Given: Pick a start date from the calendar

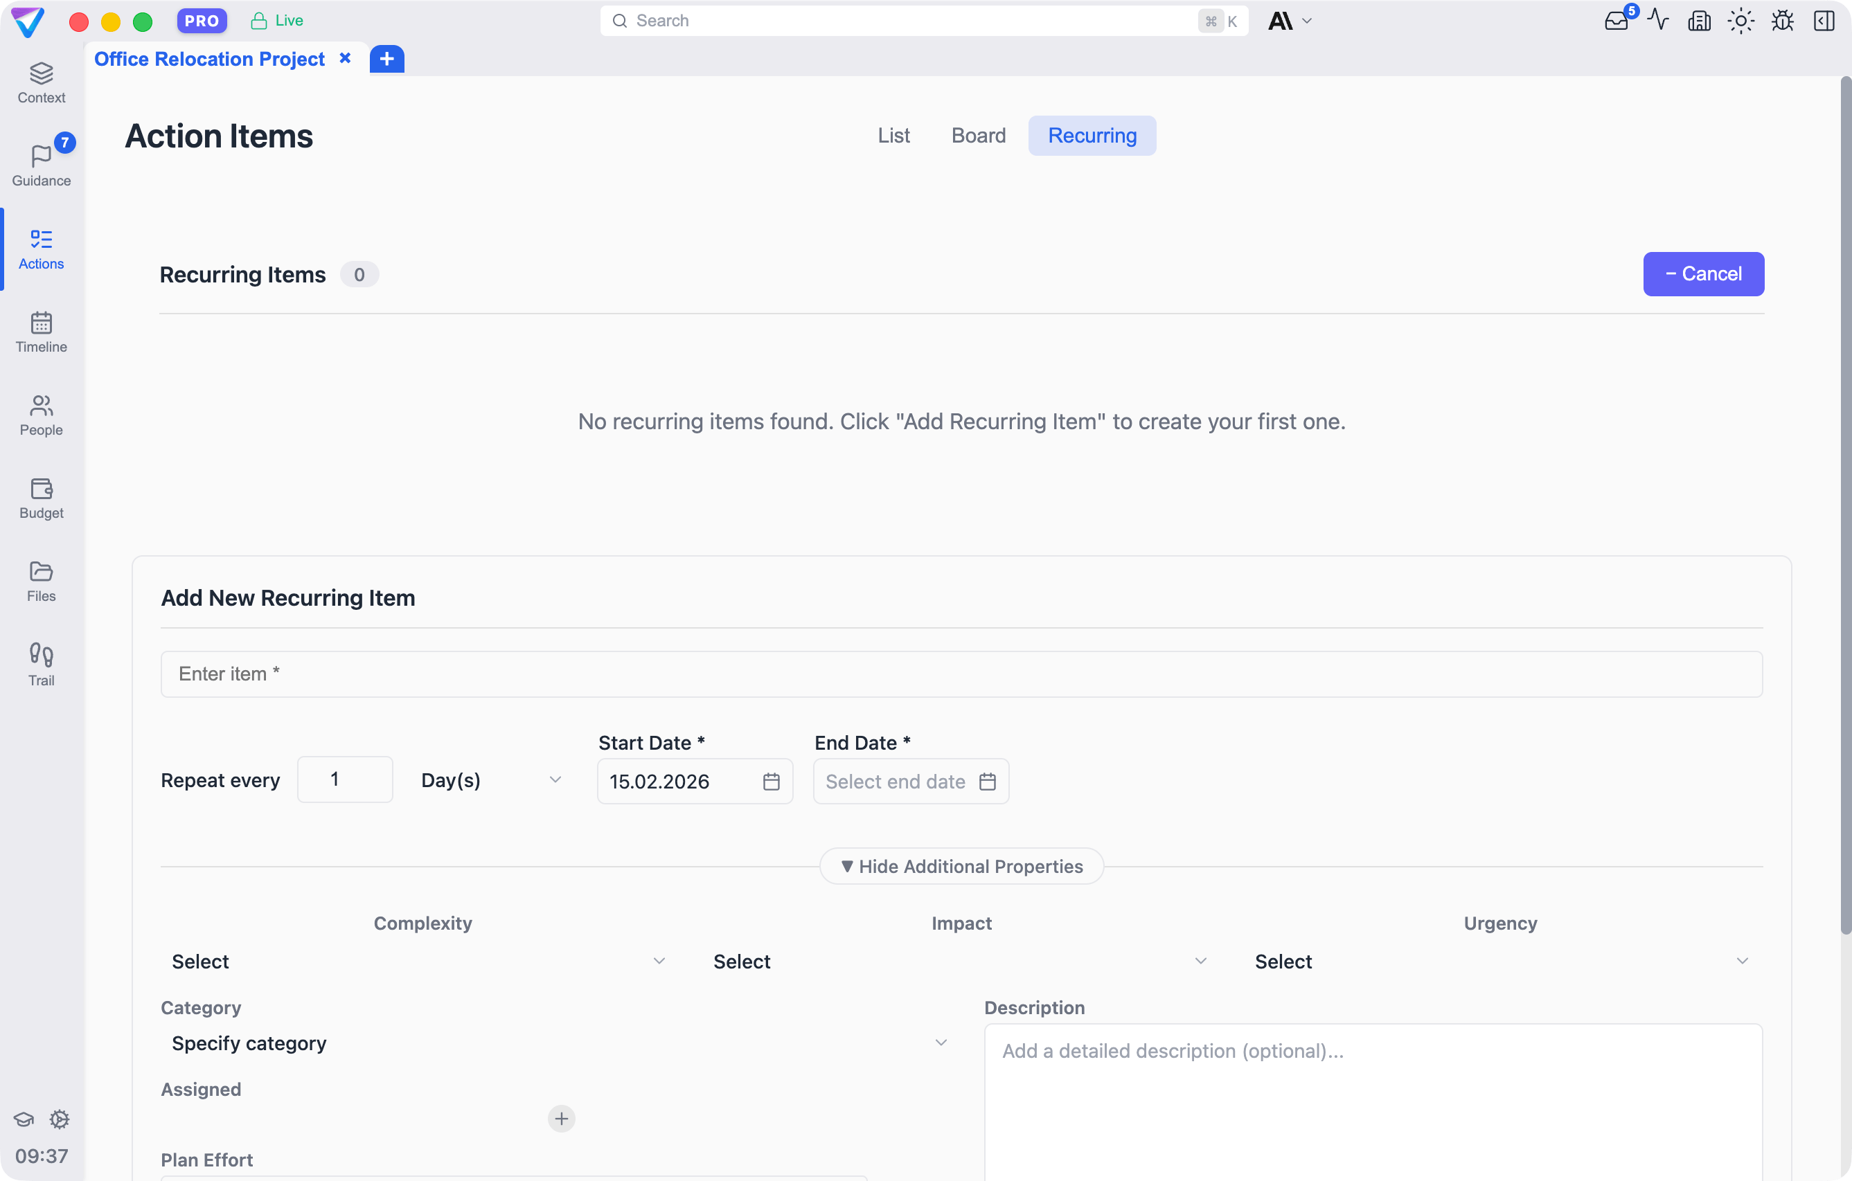Looking at the screenshot, I should pyautogui.click(x=772, y=780).
